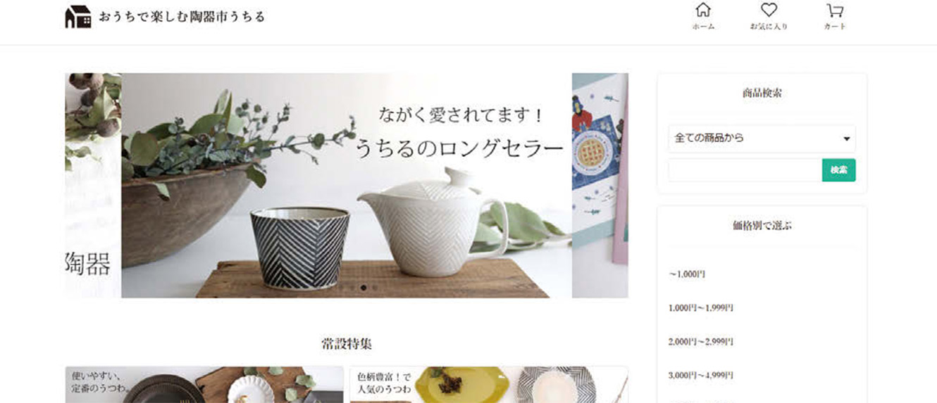The image size is (937, 403).
Task: Show the previous slide with 陶器 text
Action: tap(93, 186)
